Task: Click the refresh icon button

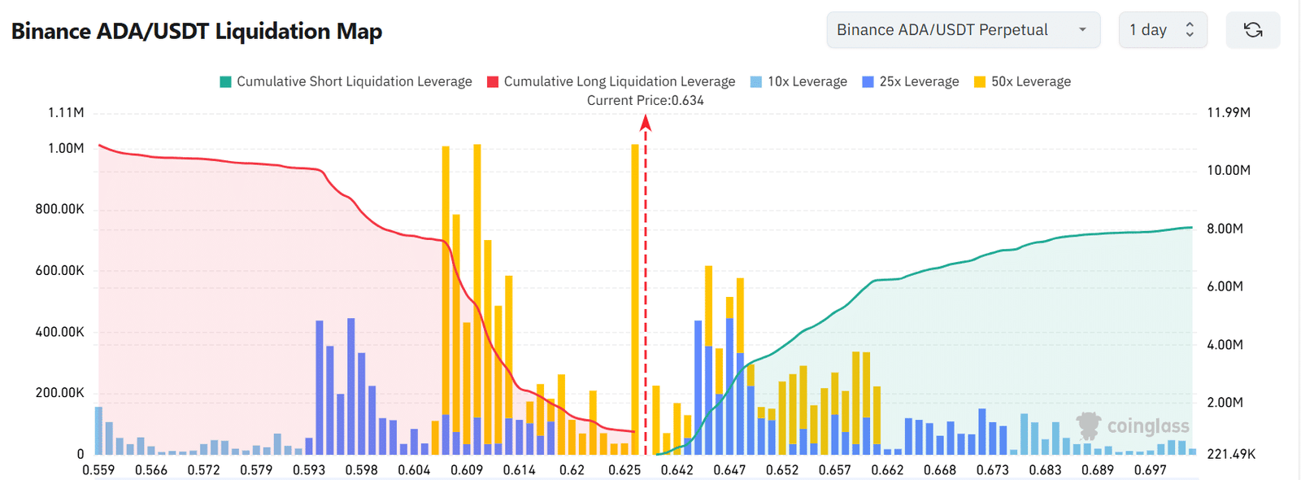Action: tap(1253, 30)
